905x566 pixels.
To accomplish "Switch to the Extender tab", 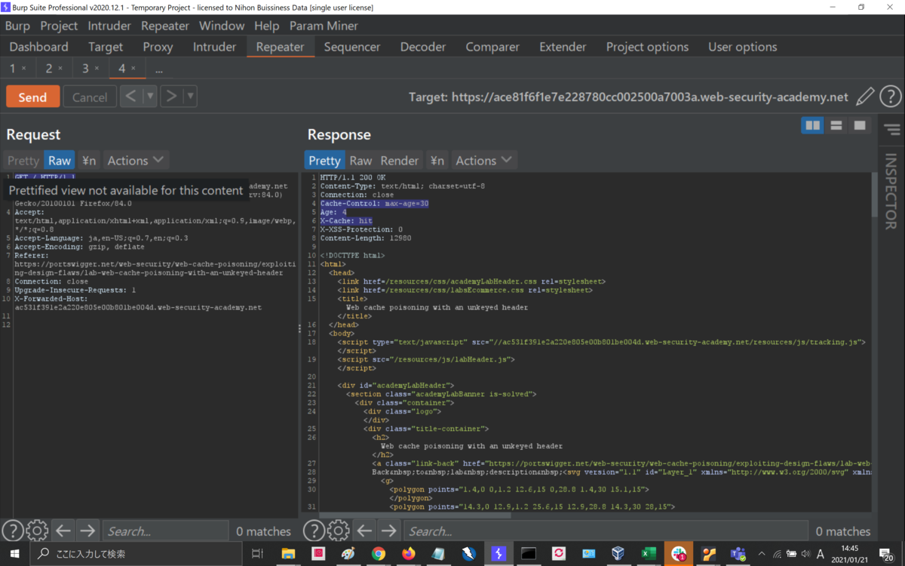I will (x=563, y=47).
